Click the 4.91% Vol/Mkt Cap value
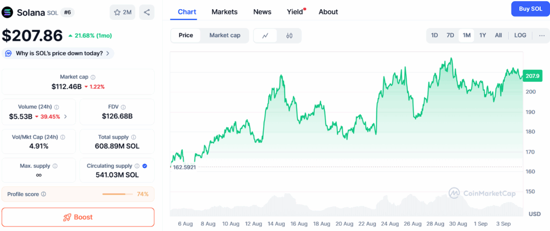 (39, 146)
